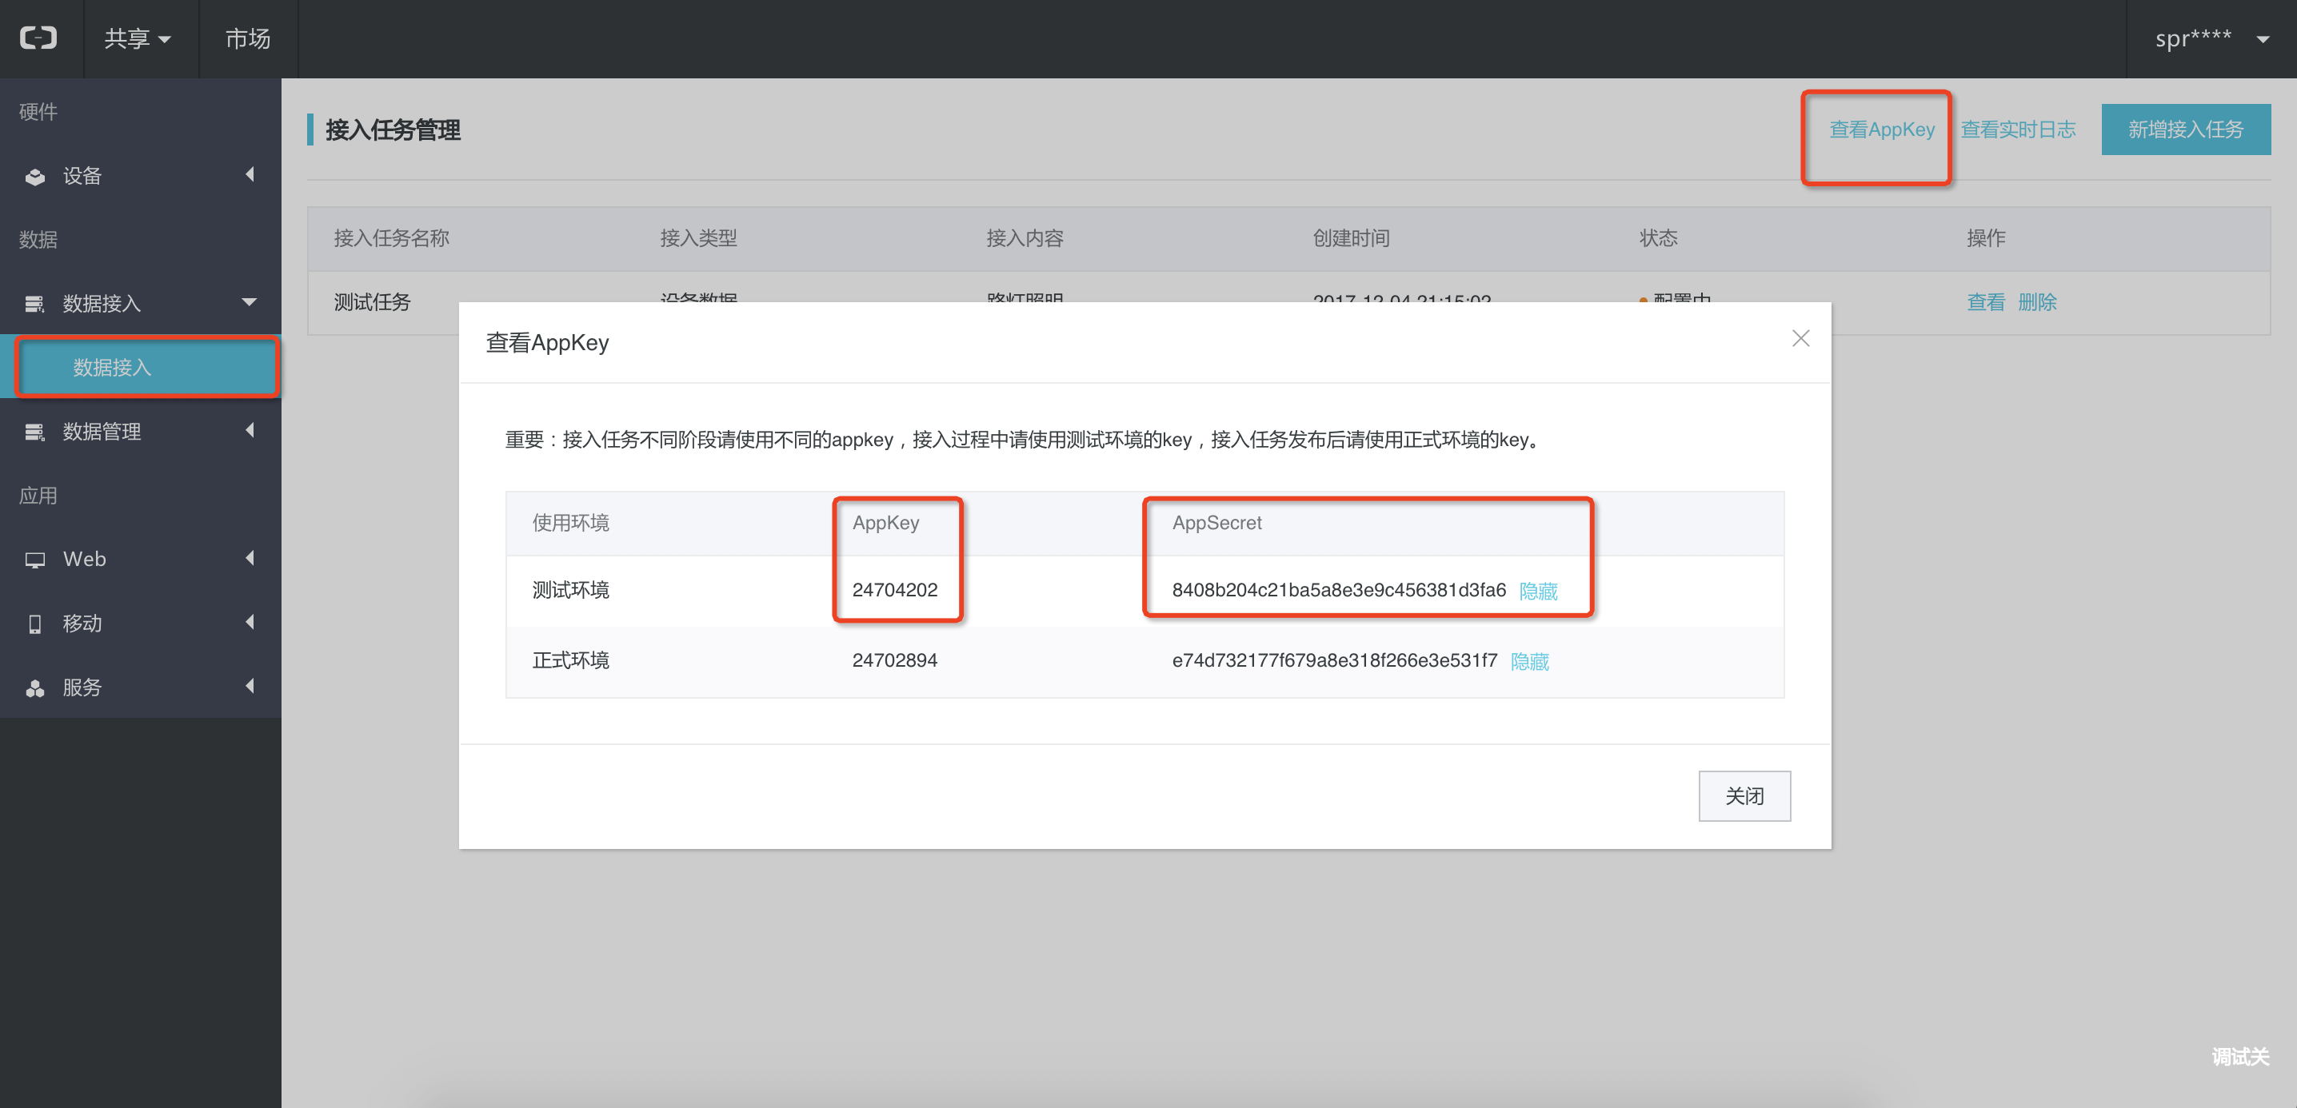Expand the Web section arrow
Screen dimensions: 2297x1108
point(250,558)
